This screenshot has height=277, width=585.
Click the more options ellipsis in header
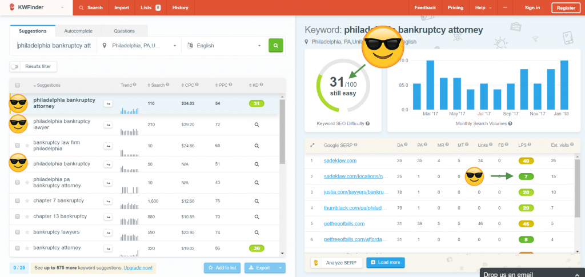point(505,7)
